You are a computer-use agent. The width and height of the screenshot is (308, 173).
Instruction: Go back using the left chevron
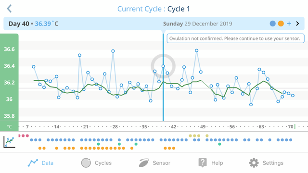(9, 9)
